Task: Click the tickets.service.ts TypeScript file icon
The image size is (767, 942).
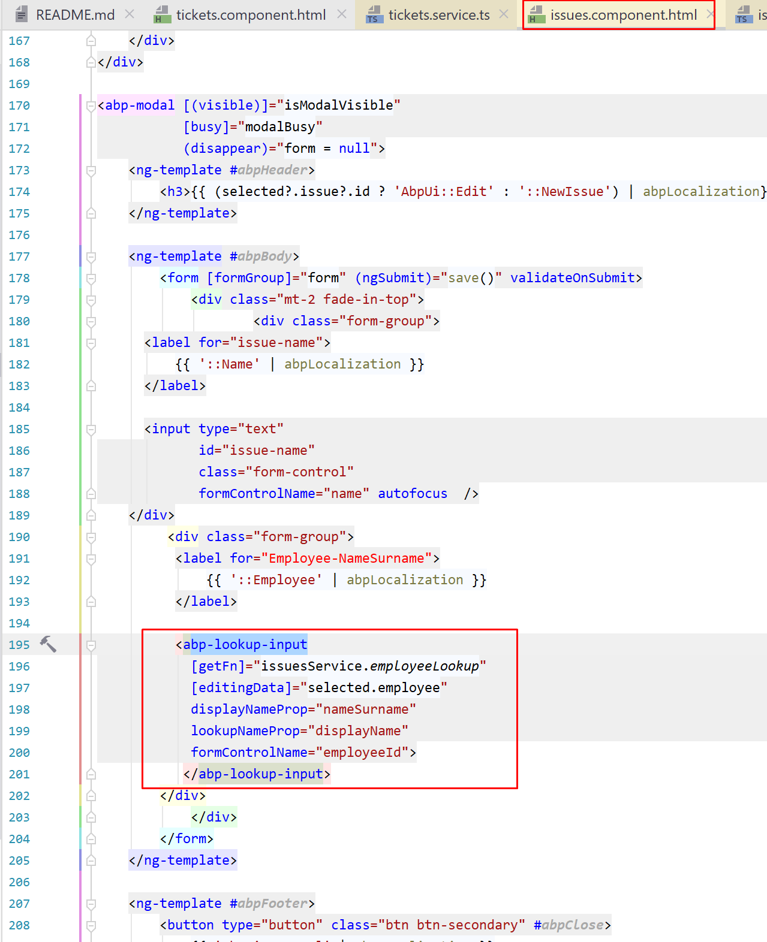Action: [374, 14]
